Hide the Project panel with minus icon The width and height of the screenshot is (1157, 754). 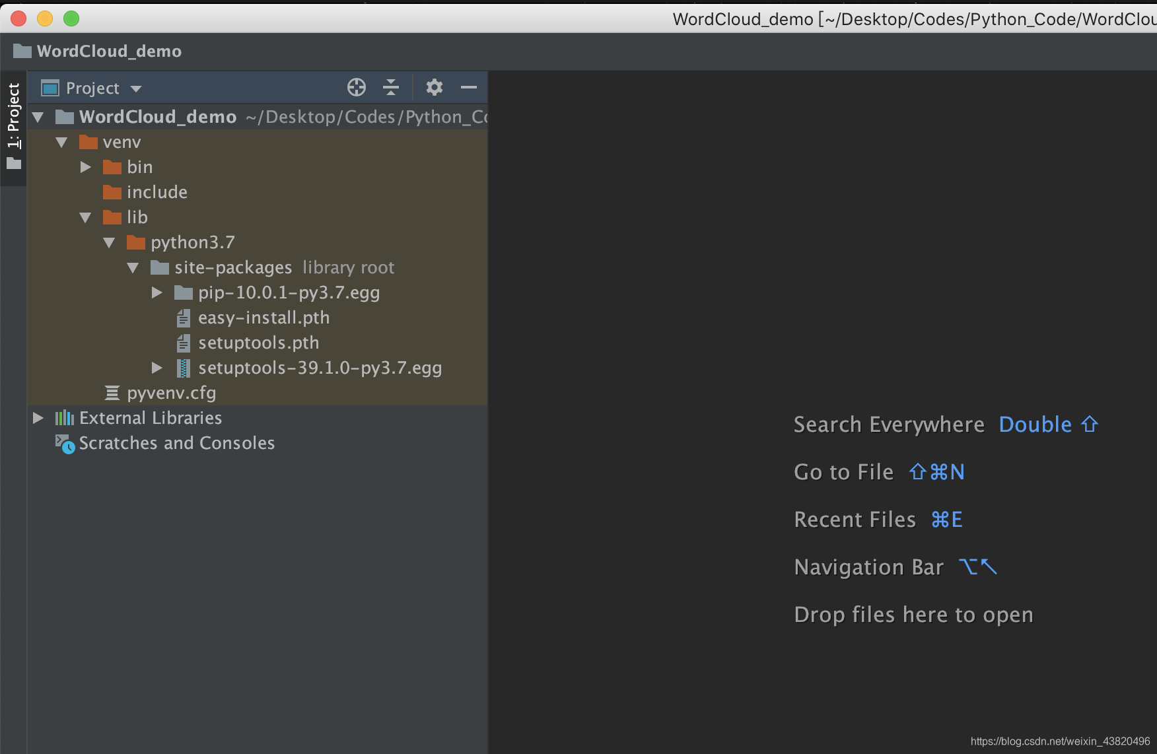point(469,87)
